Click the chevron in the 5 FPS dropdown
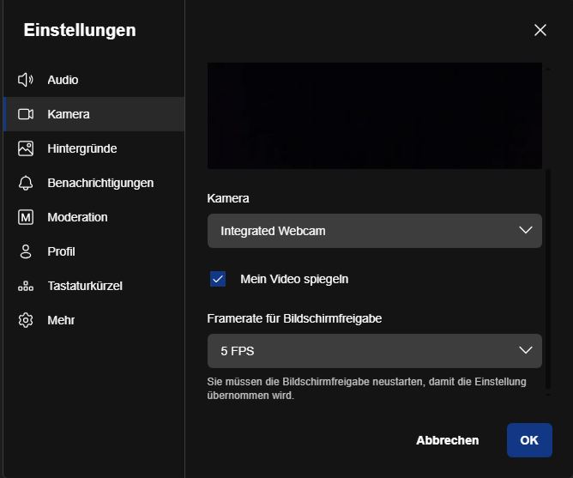The image size is (573, 478). (526, 350)
